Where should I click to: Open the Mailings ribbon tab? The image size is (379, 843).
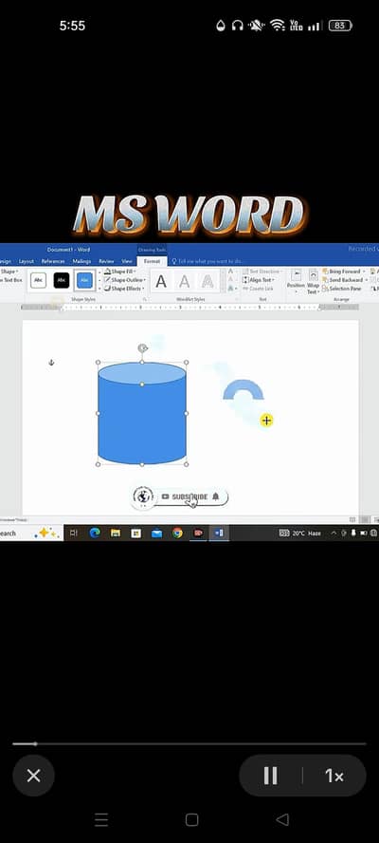coord(81,261)
